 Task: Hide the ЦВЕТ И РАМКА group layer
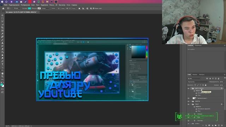[188, 89]
